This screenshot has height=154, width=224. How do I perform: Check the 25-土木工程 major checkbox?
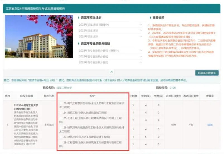(x=61, y=118)
